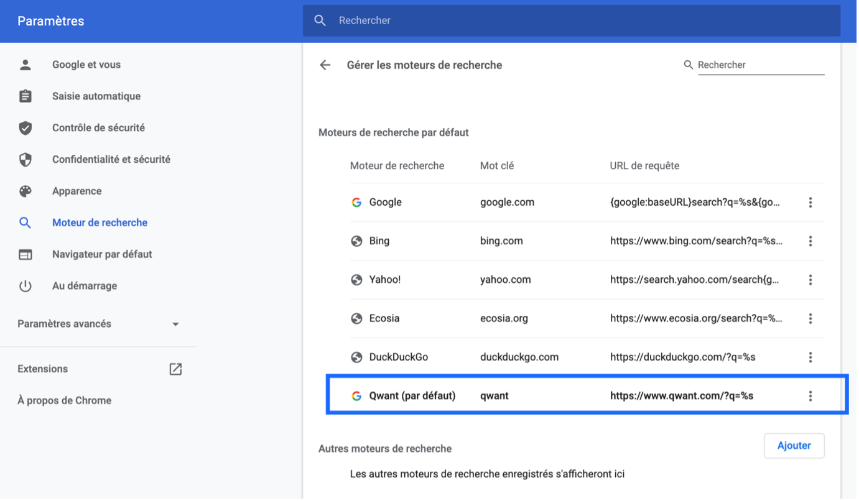Open the three-dot menu for DuckDuckGo
Screen dimensions: 859x501
click(810, 357)
